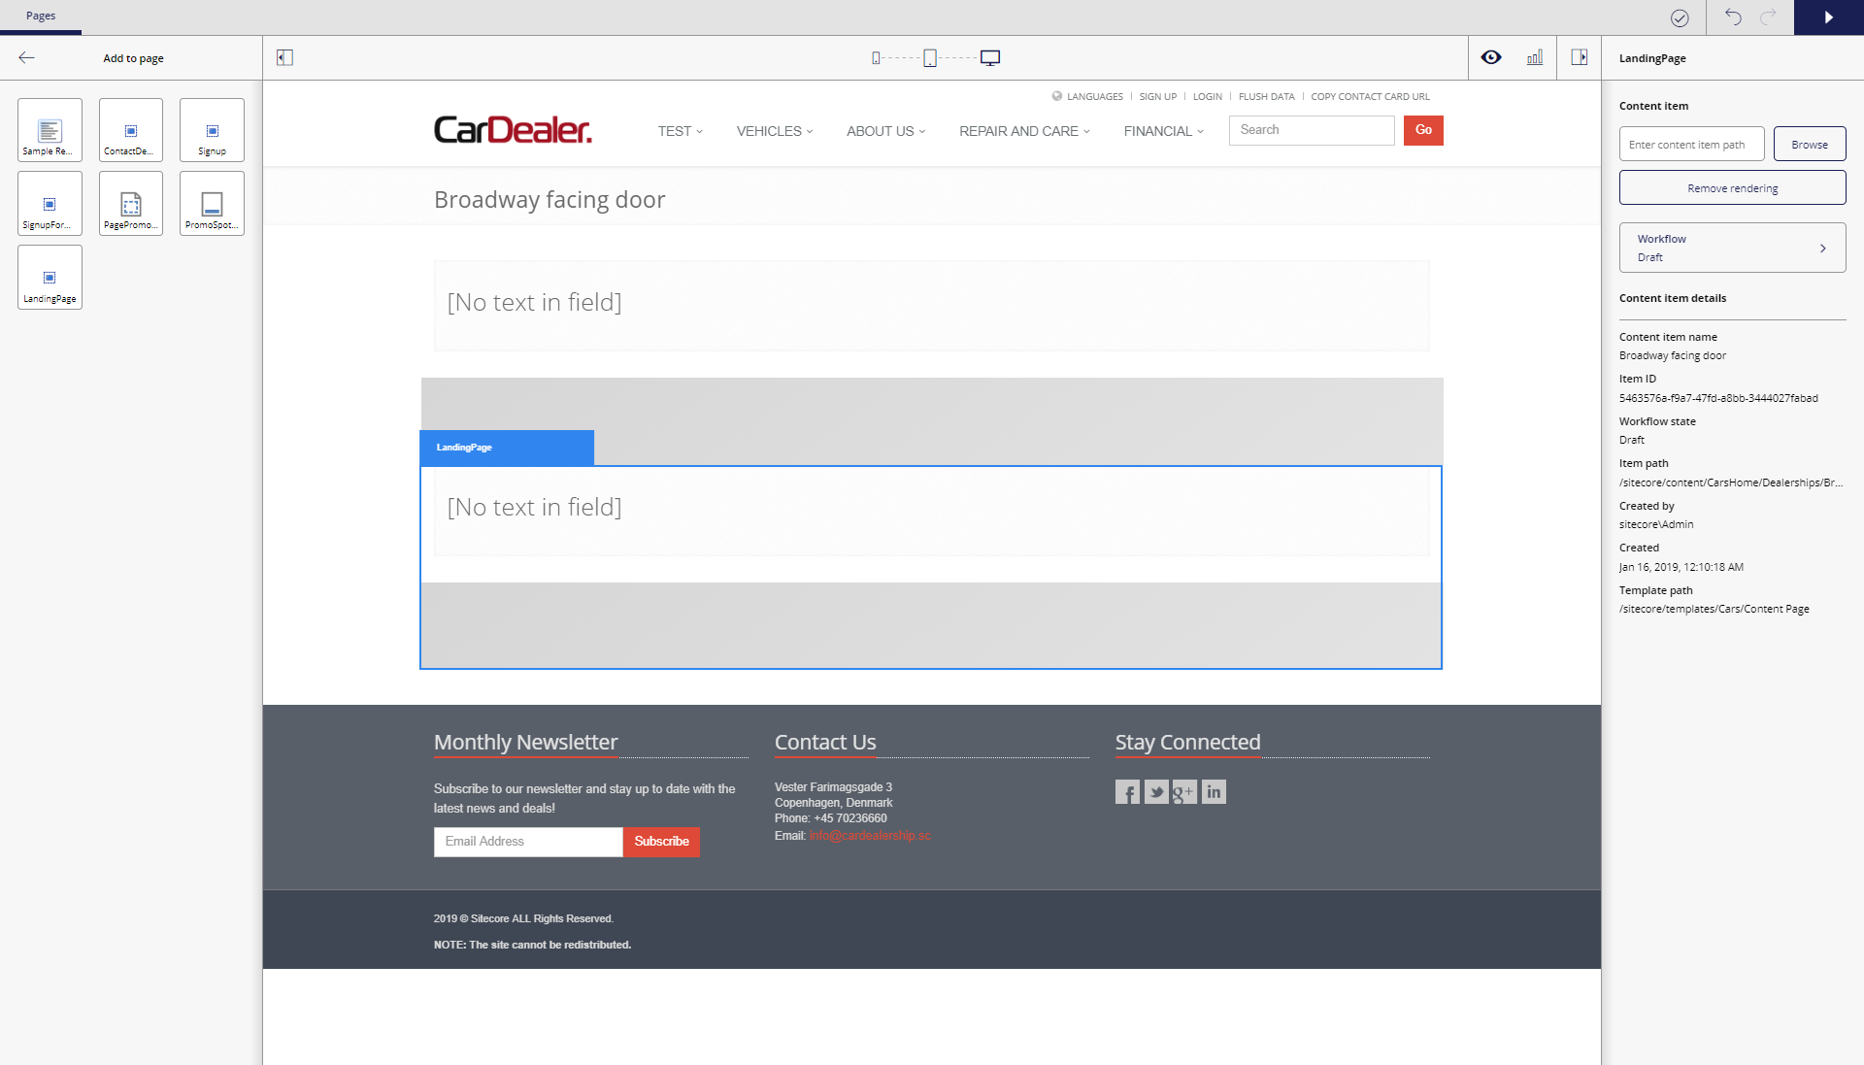Go back using the left arrow icon

click(26, 58)
